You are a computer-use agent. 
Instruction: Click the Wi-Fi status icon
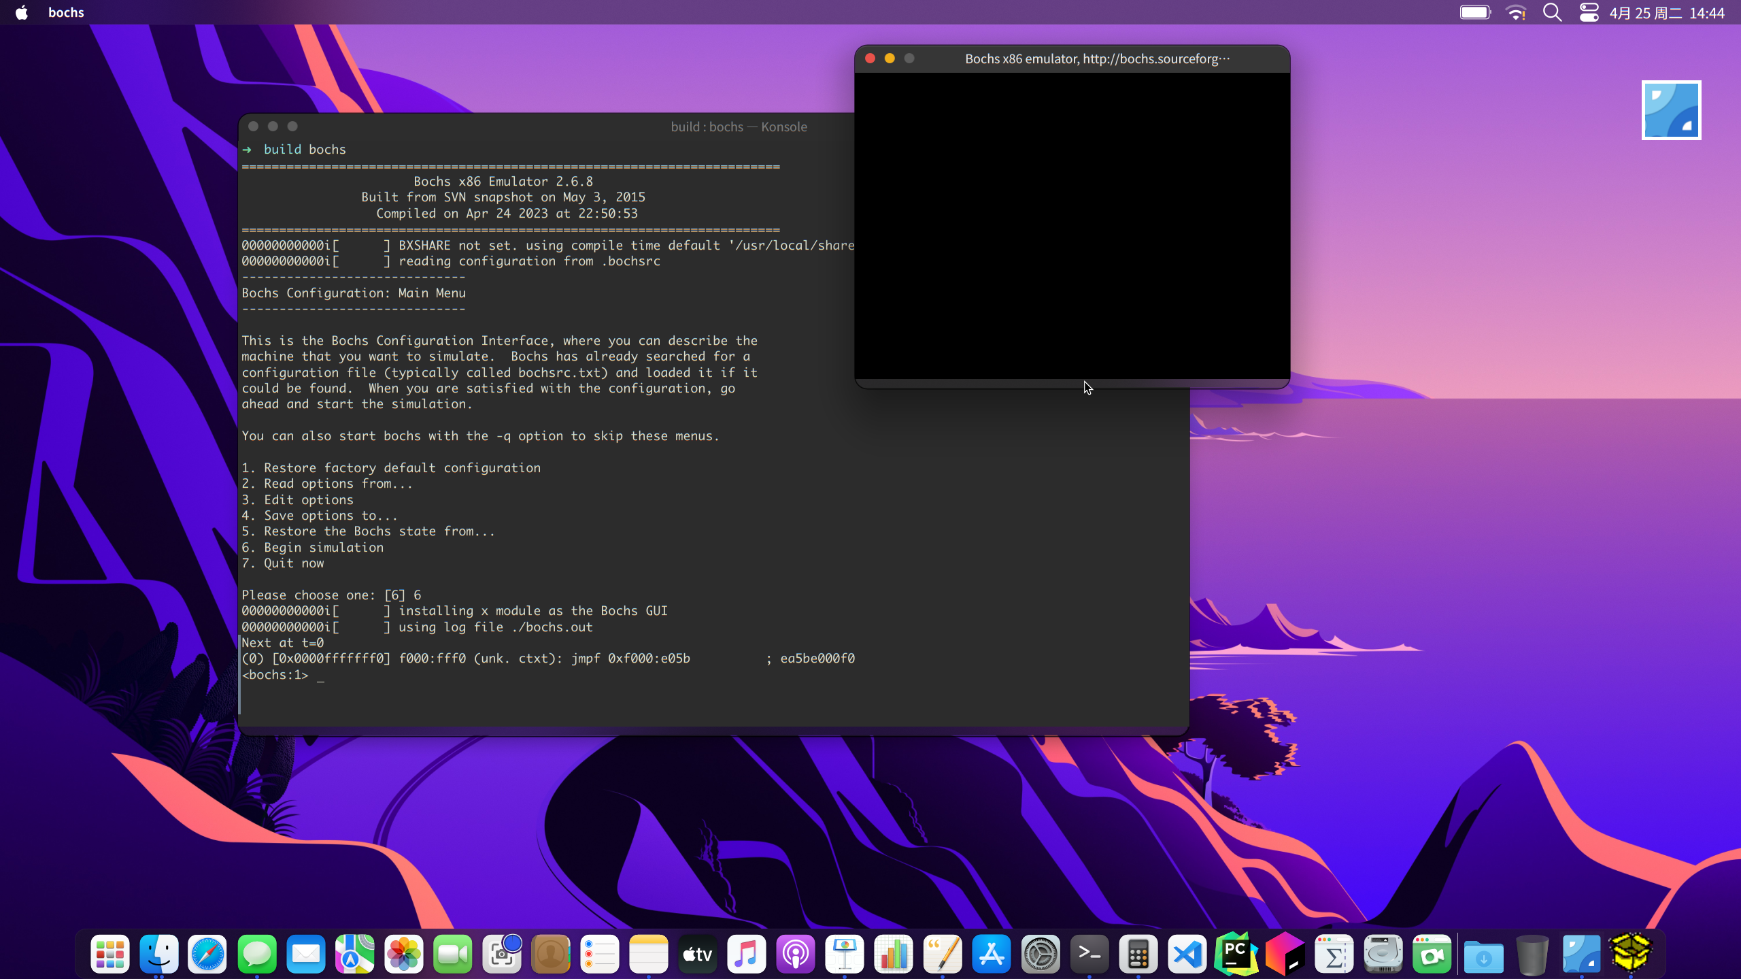(x=1516, y=12)
